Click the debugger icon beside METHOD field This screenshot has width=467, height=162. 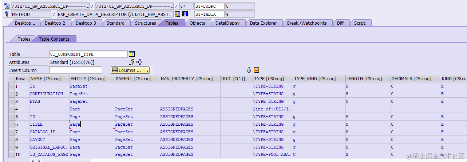tap(7, 14)
